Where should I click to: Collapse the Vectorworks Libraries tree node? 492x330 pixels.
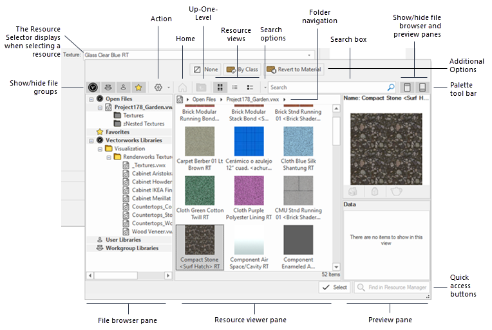(x=91, y=140)
